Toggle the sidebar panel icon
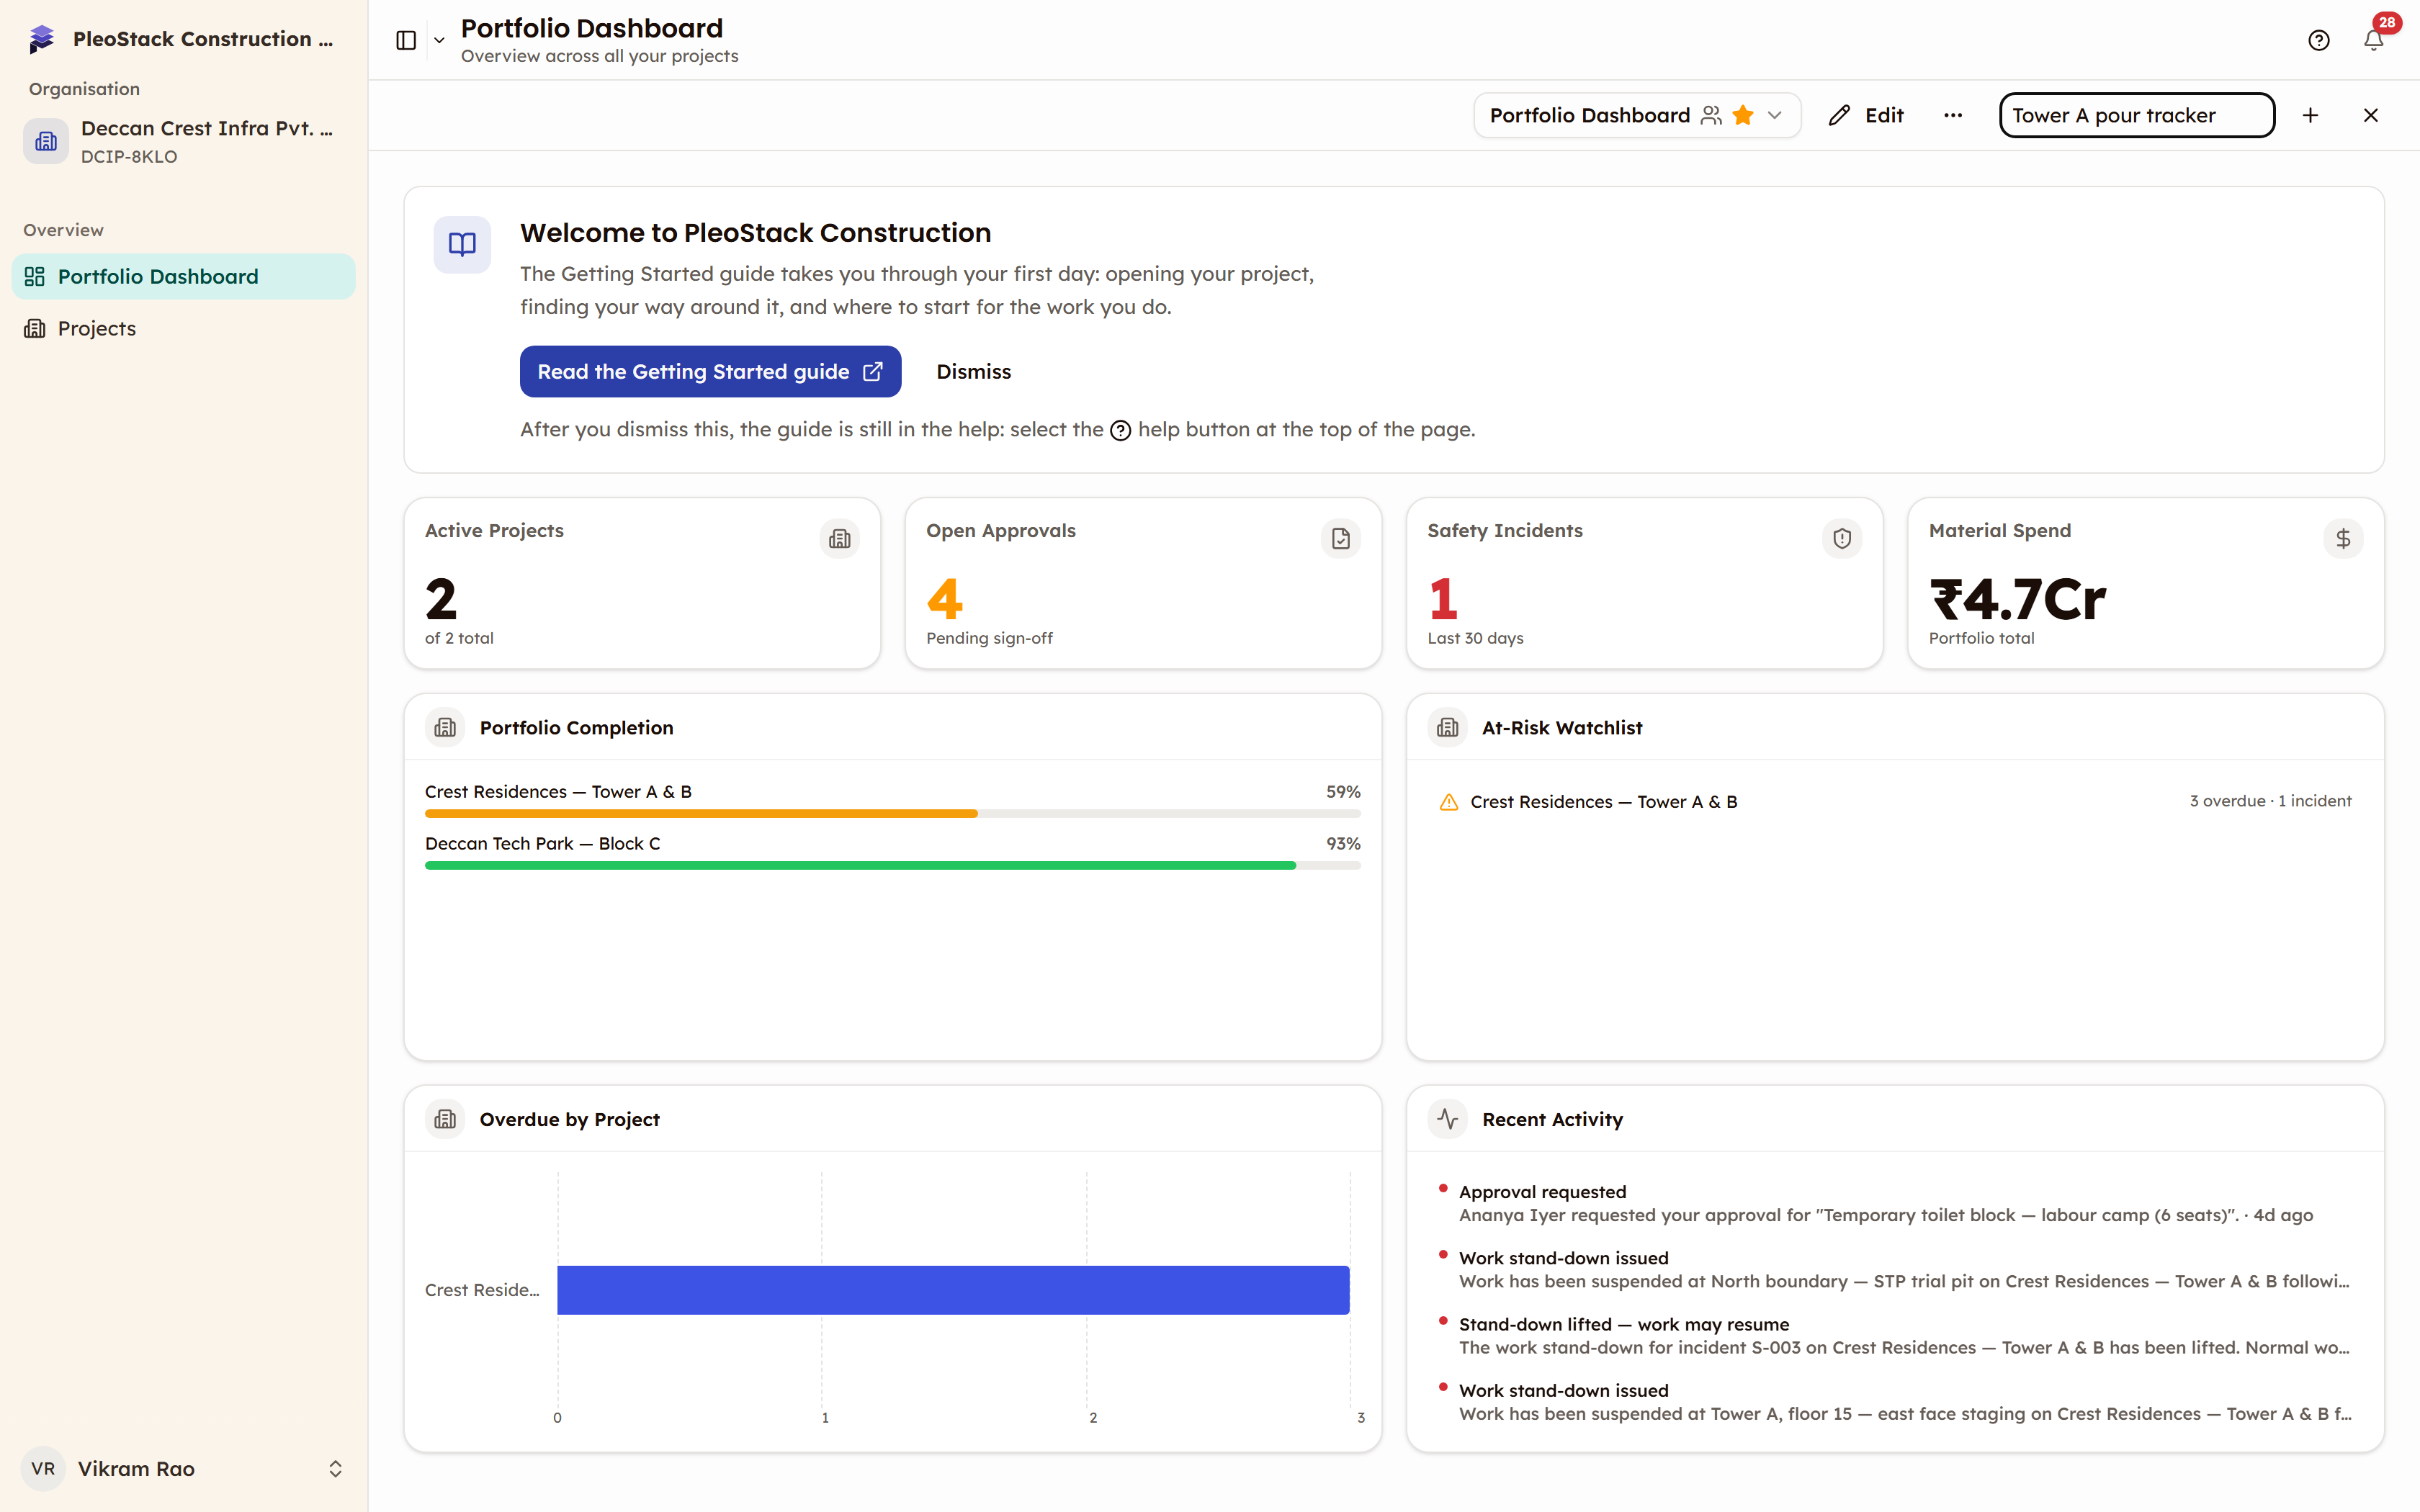This screenshot has height=1512, width=2420. 405,40
